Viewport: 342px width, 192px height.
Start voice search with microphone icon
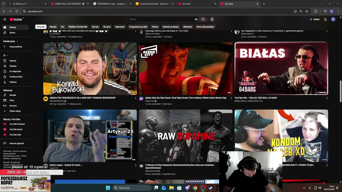tap(212, 19)
